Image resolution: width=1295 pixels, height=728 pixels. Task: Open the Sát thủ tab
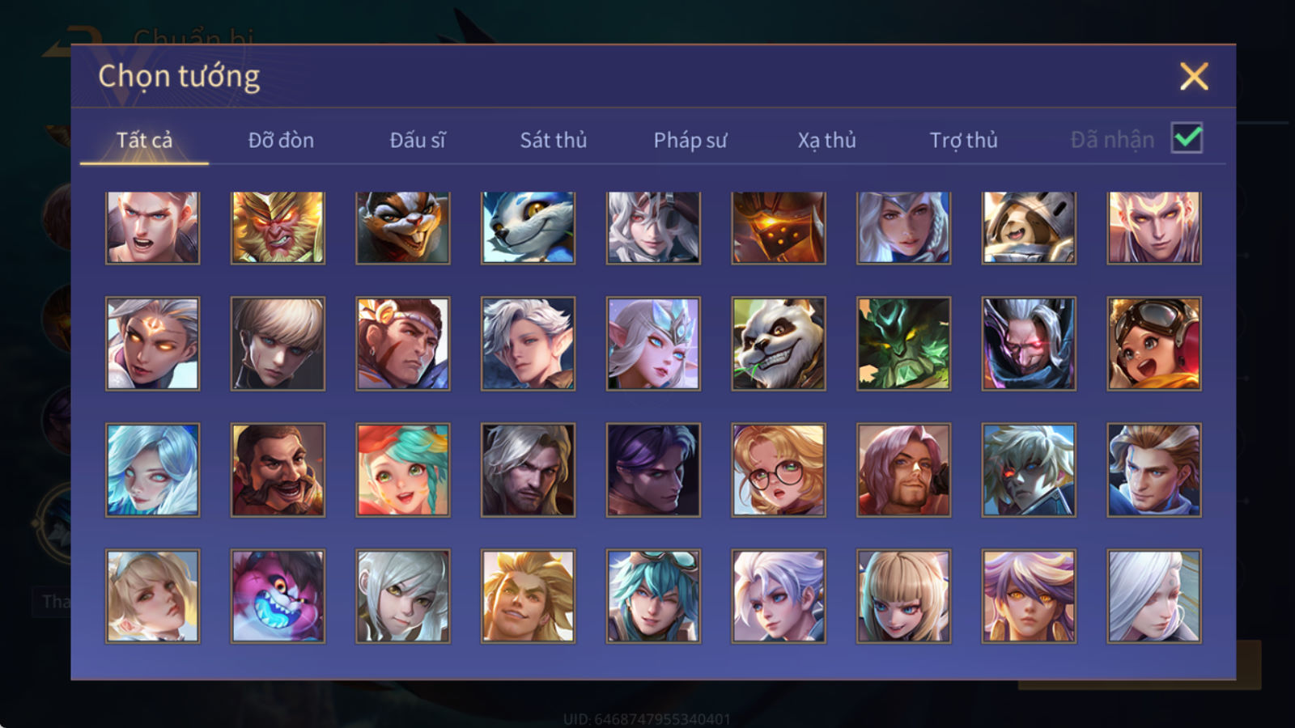tap(553, 140)
